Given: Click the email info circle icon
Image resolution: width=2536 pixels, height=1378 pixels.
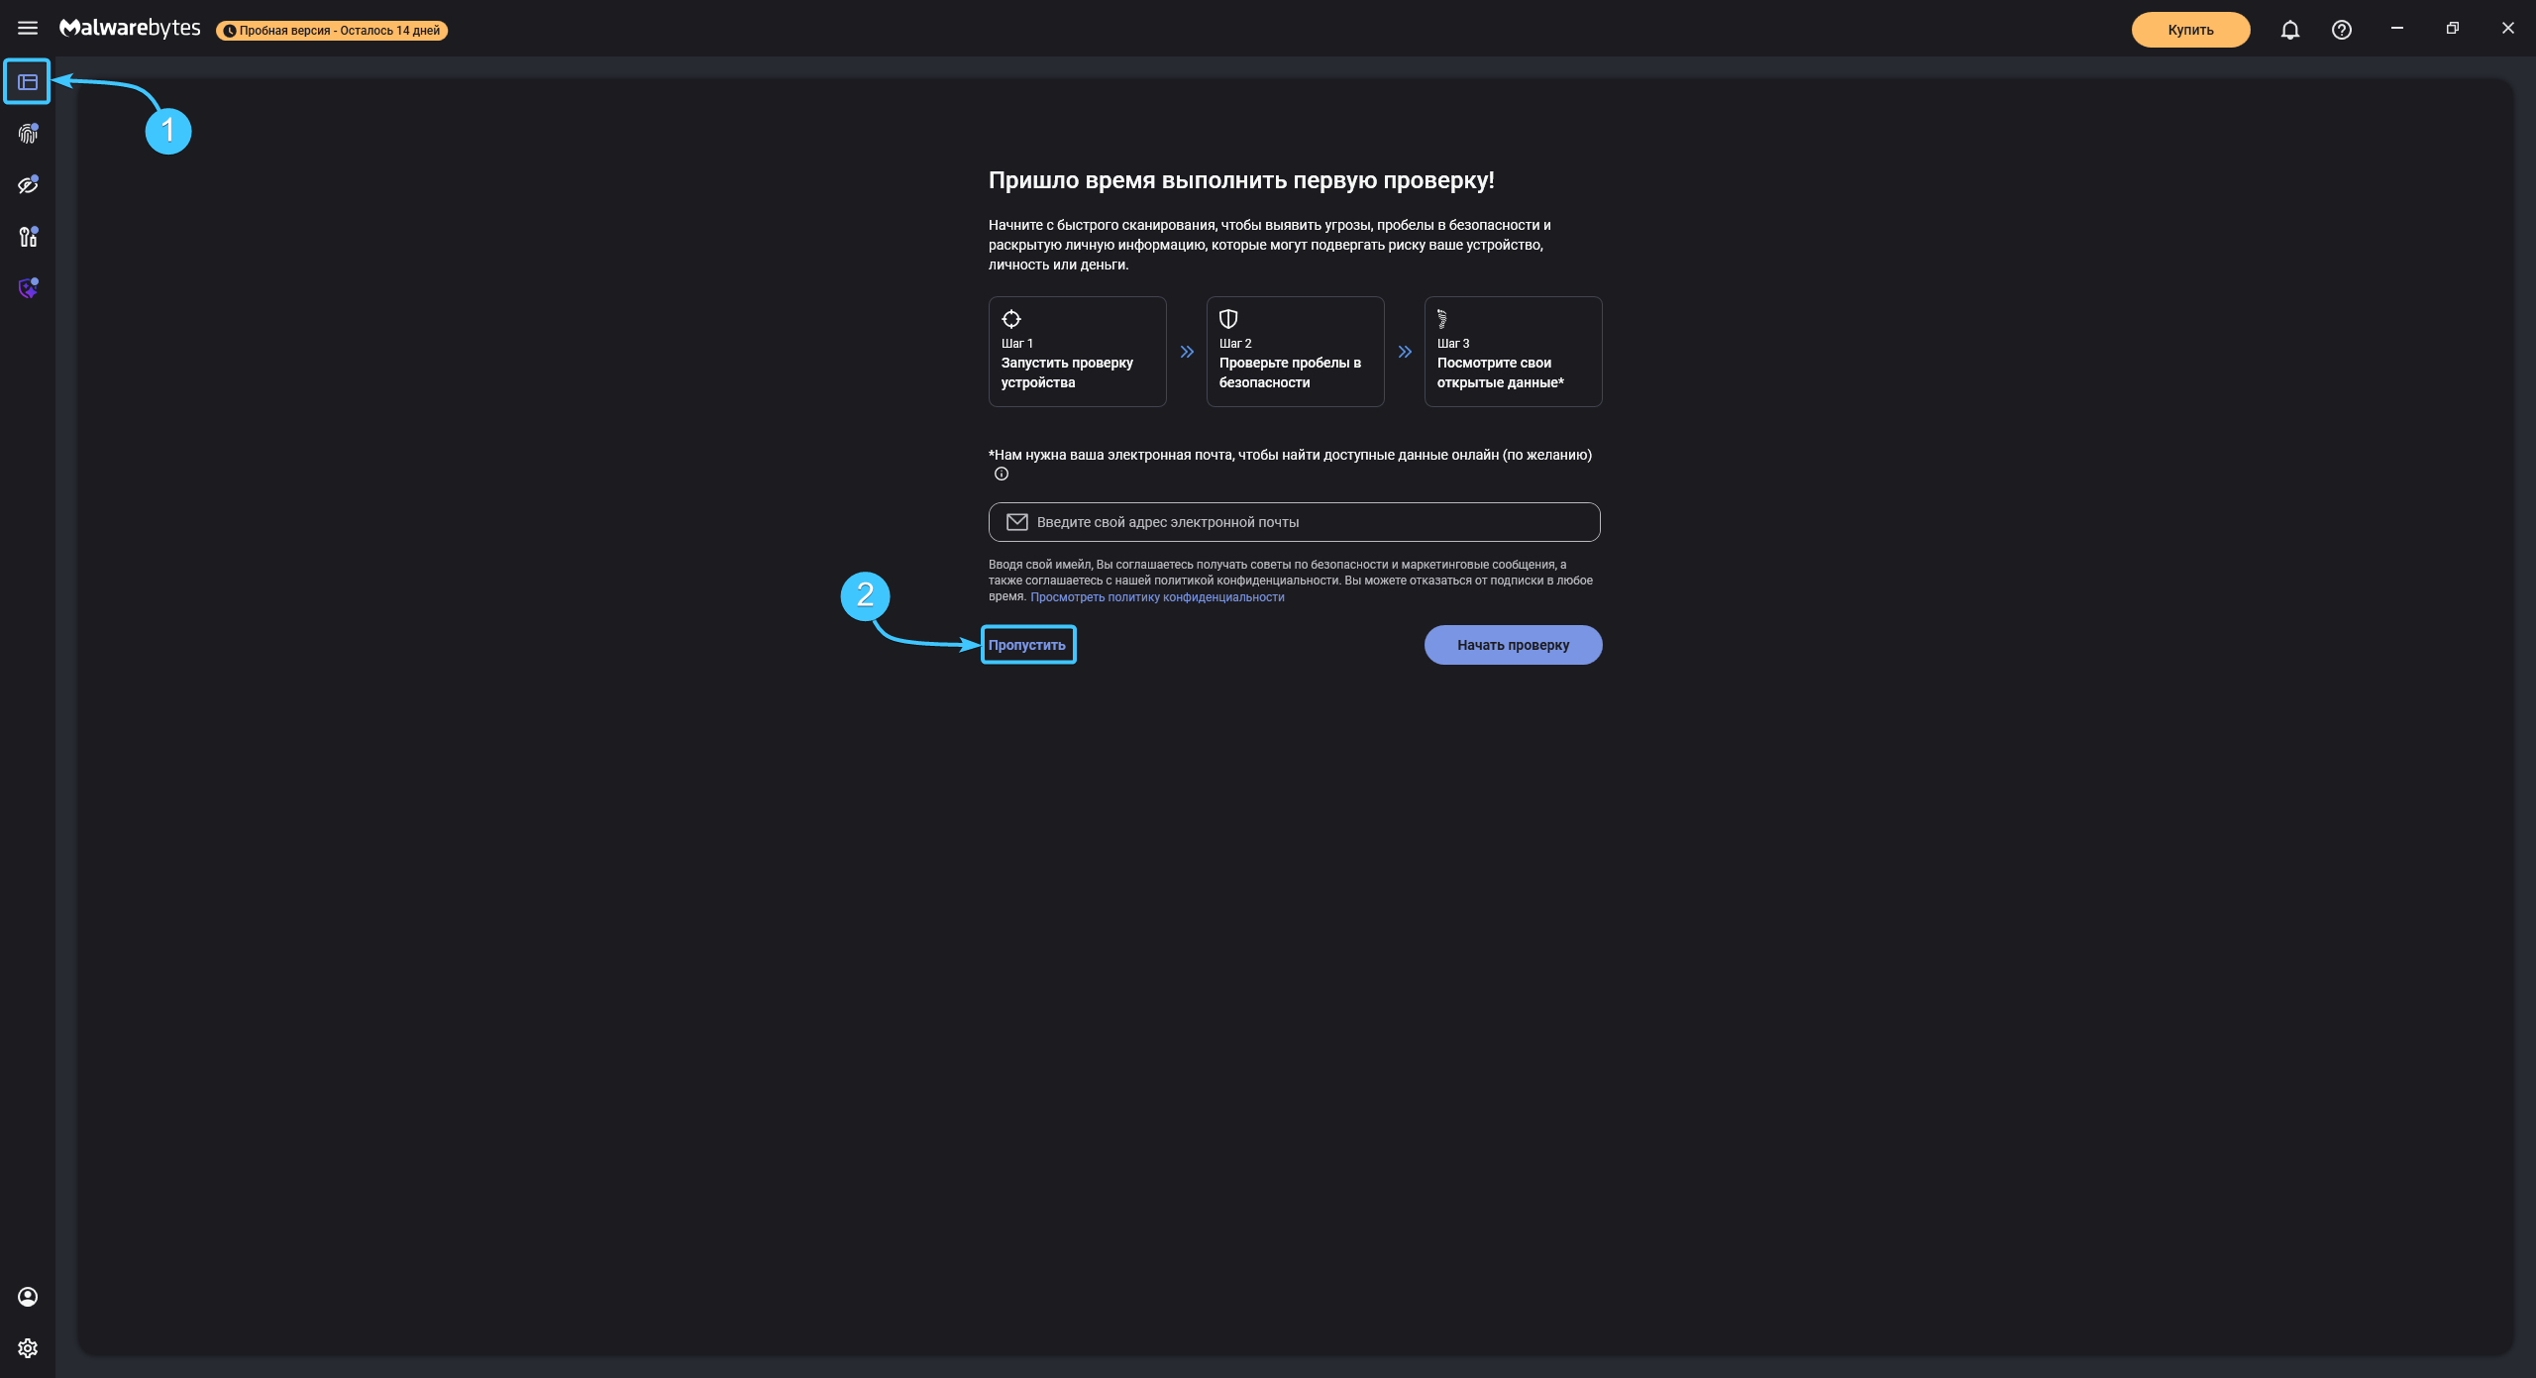Looking at the screenshot, I should pos(1002,475).
